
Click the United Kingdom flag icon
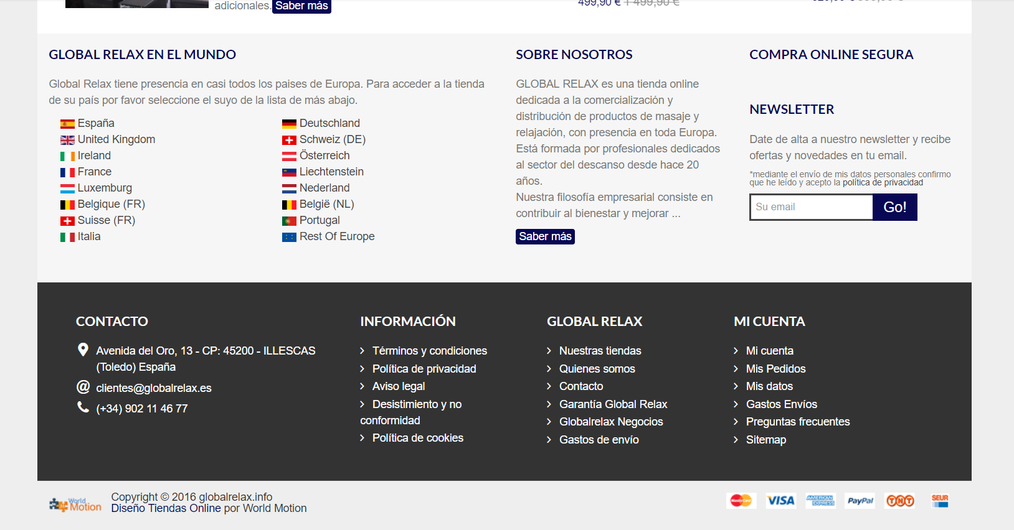pyautogui.click(x=67, y=140)
